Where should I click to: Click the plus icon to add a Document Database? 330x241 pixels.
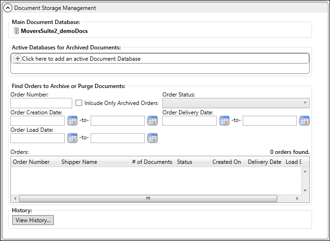[x=17, y=58]
